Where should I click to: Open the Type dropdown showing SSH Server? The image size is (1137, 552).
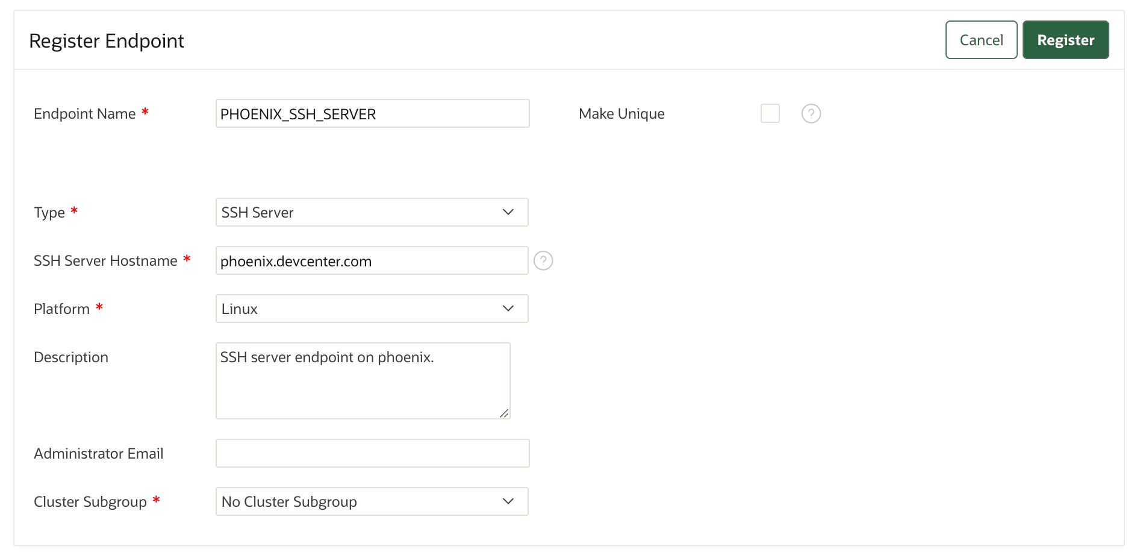(x=372, y=212)
